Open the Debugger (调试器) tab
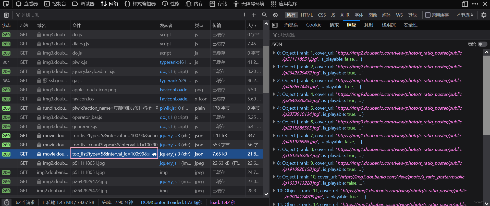This screenshot has width=490, height=206. [83, 4]
